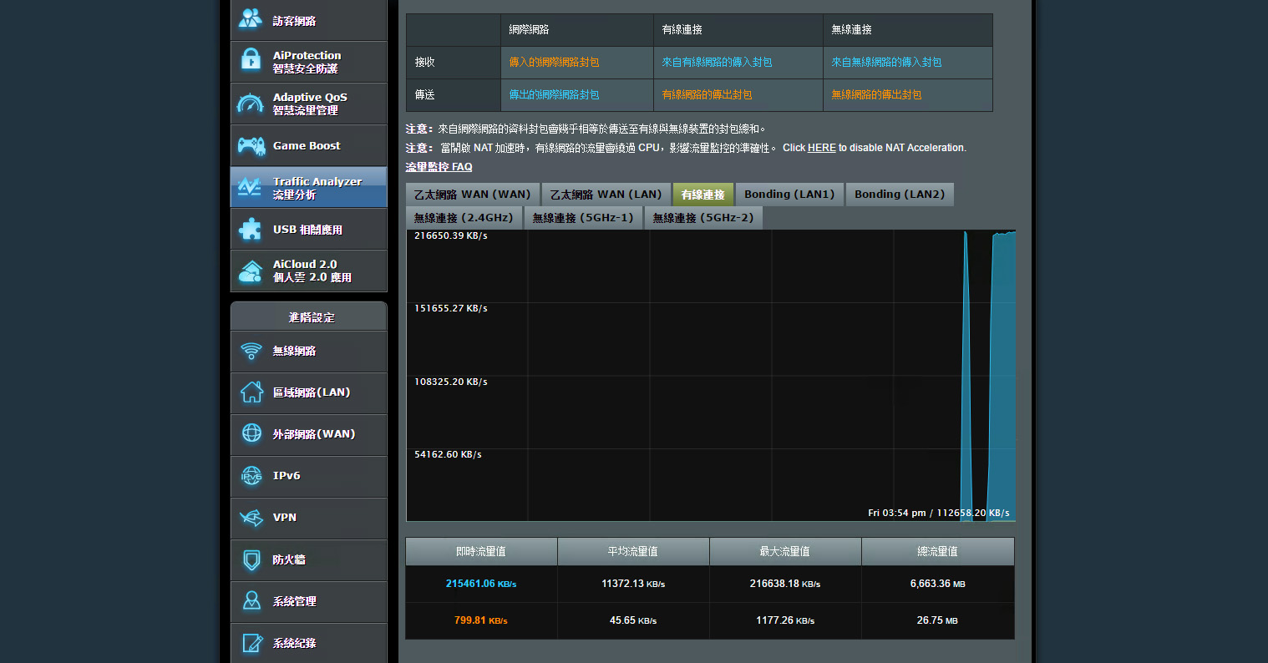Open AiProtection lock icon
Image resolution: width=1268 pixels, height=663 pixels.
coord(251,60)
